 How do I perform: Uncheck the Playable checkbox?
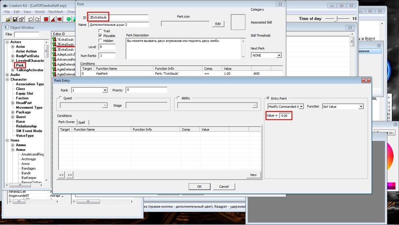point(100,36)
